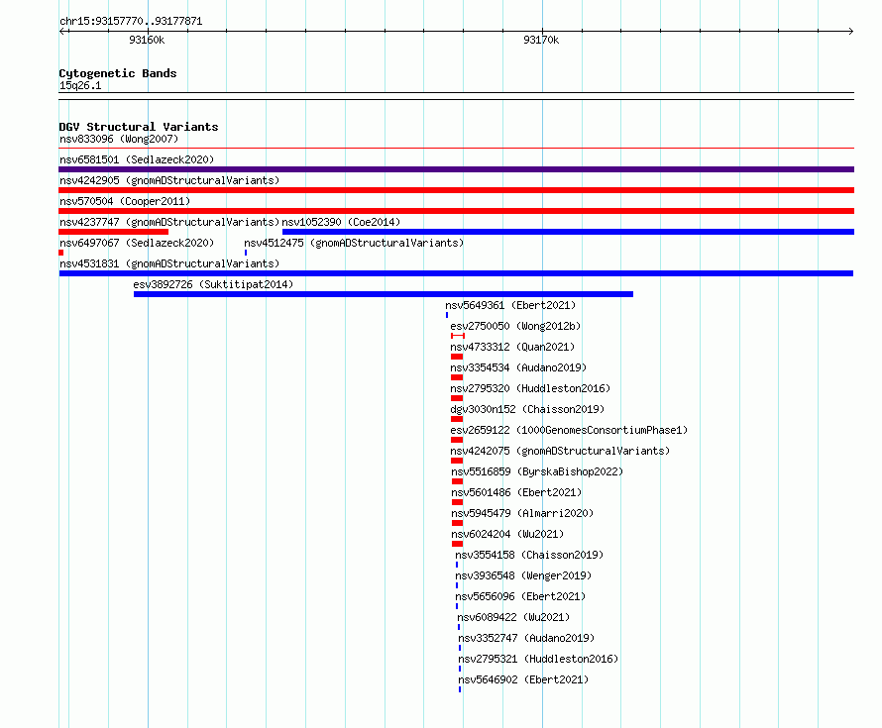Select the red bar under nsv4242905
This screenshot has height=728, width=882.
tap(456, 190)
